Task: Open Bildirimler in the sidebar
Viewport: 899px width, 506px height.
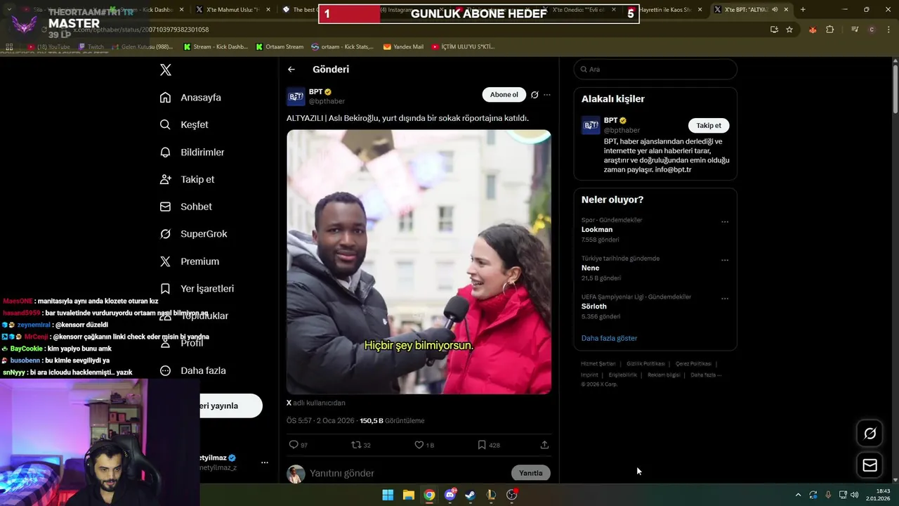Action: pyautogui.click(x=192, y=152)
